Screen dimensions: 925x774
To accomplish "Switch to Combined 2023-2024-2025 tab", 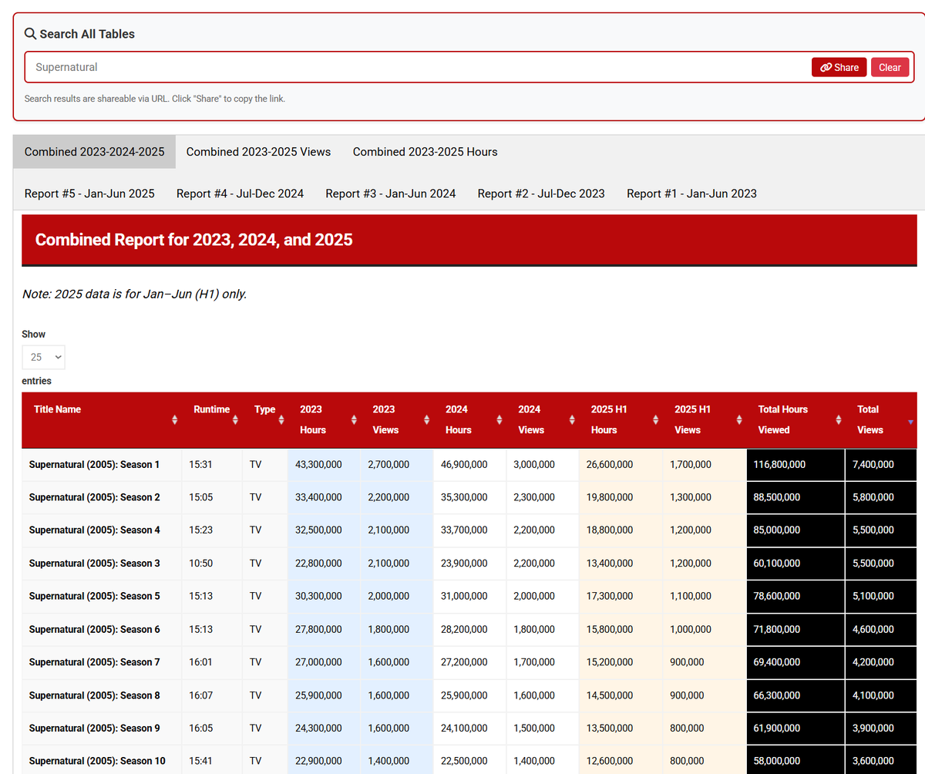I will pos(94,152).
